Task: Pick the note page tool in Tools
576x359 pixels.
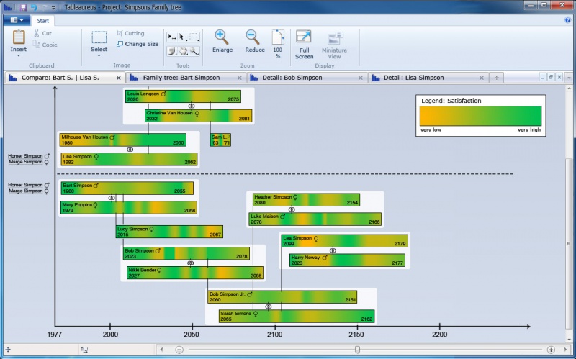Action: (x=171, y=51)
